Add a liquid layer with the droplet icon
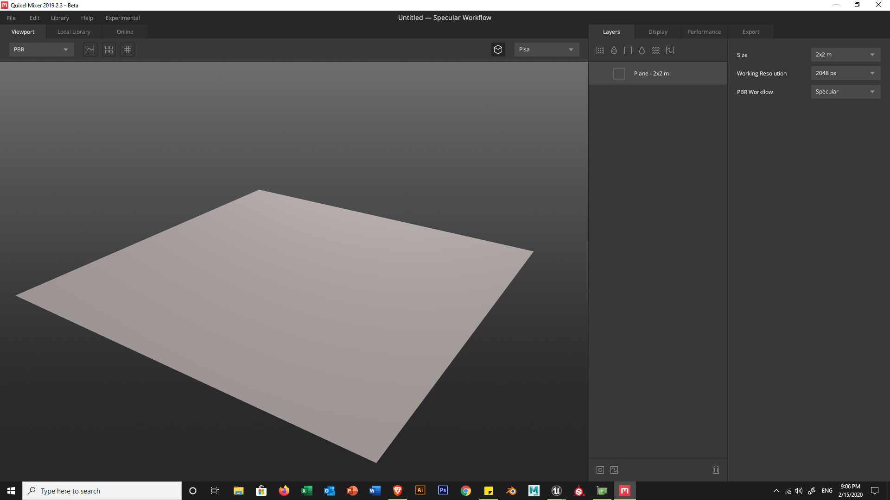Viewport: 890px width, 500px height. coord(642,50)
